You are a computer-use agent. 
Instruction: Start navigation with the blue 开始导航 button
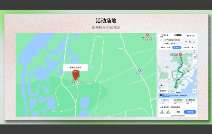(190, 112)
